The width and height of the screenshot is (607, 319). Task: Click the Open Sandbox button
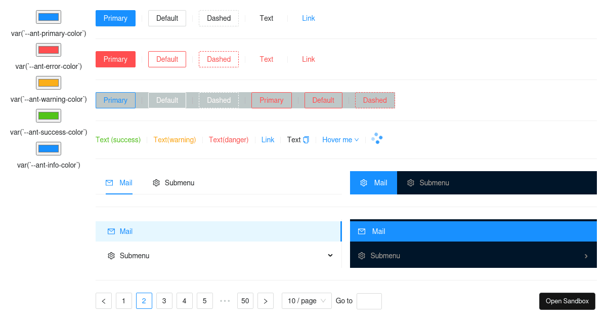(x=567, y=301)
